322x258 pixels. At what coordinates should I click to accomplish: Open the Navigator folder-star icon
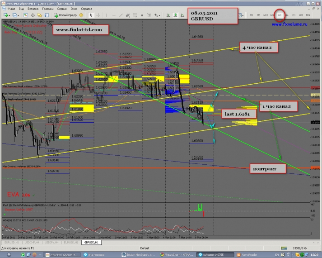point(40,15)
